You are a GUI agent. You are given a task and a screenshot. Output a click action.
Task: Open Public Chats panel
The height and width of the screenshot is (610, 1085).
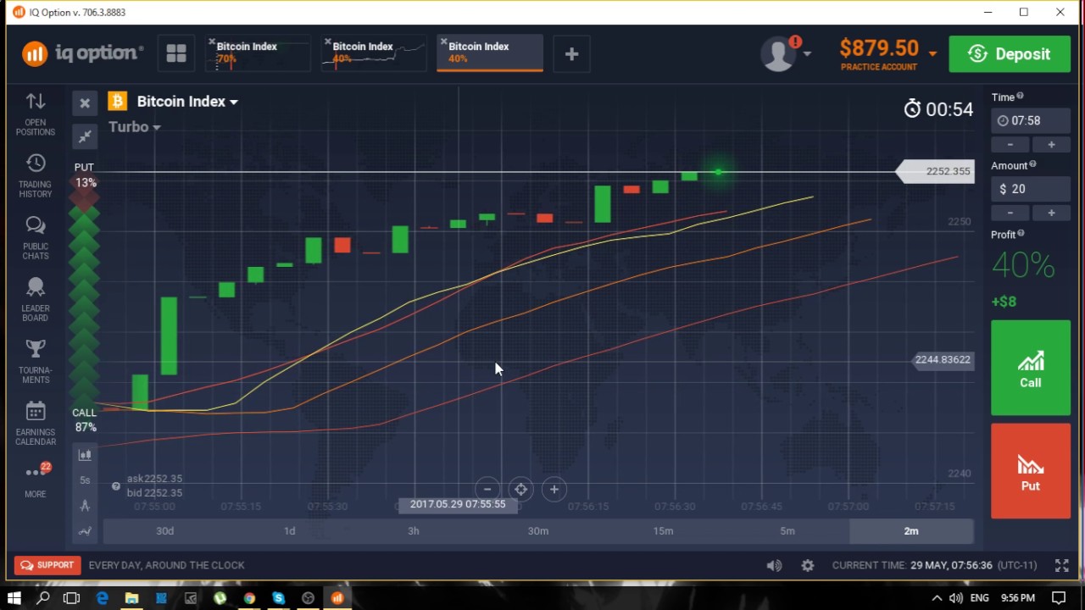(x=36, y=238)
